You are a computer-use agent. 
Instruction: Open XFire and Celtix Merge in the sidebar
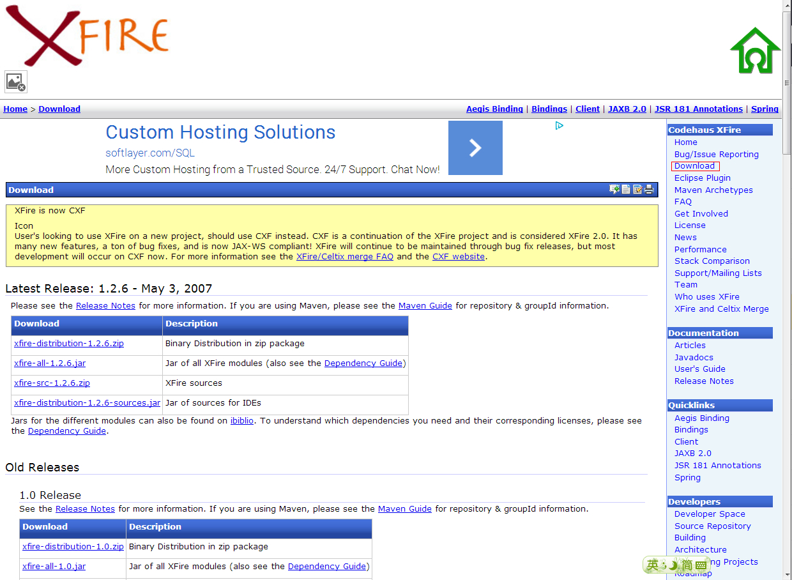point(722,309)
